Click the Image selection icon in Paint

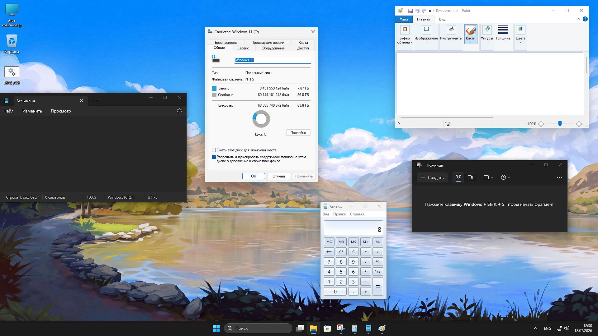pos(426,30)
